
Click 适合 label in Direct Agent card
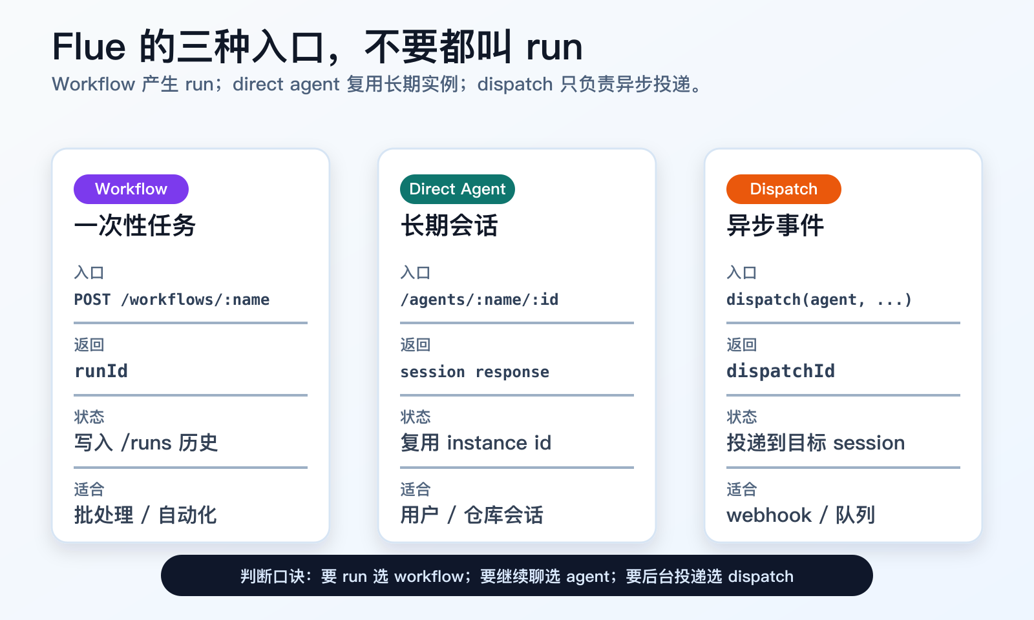416,490
